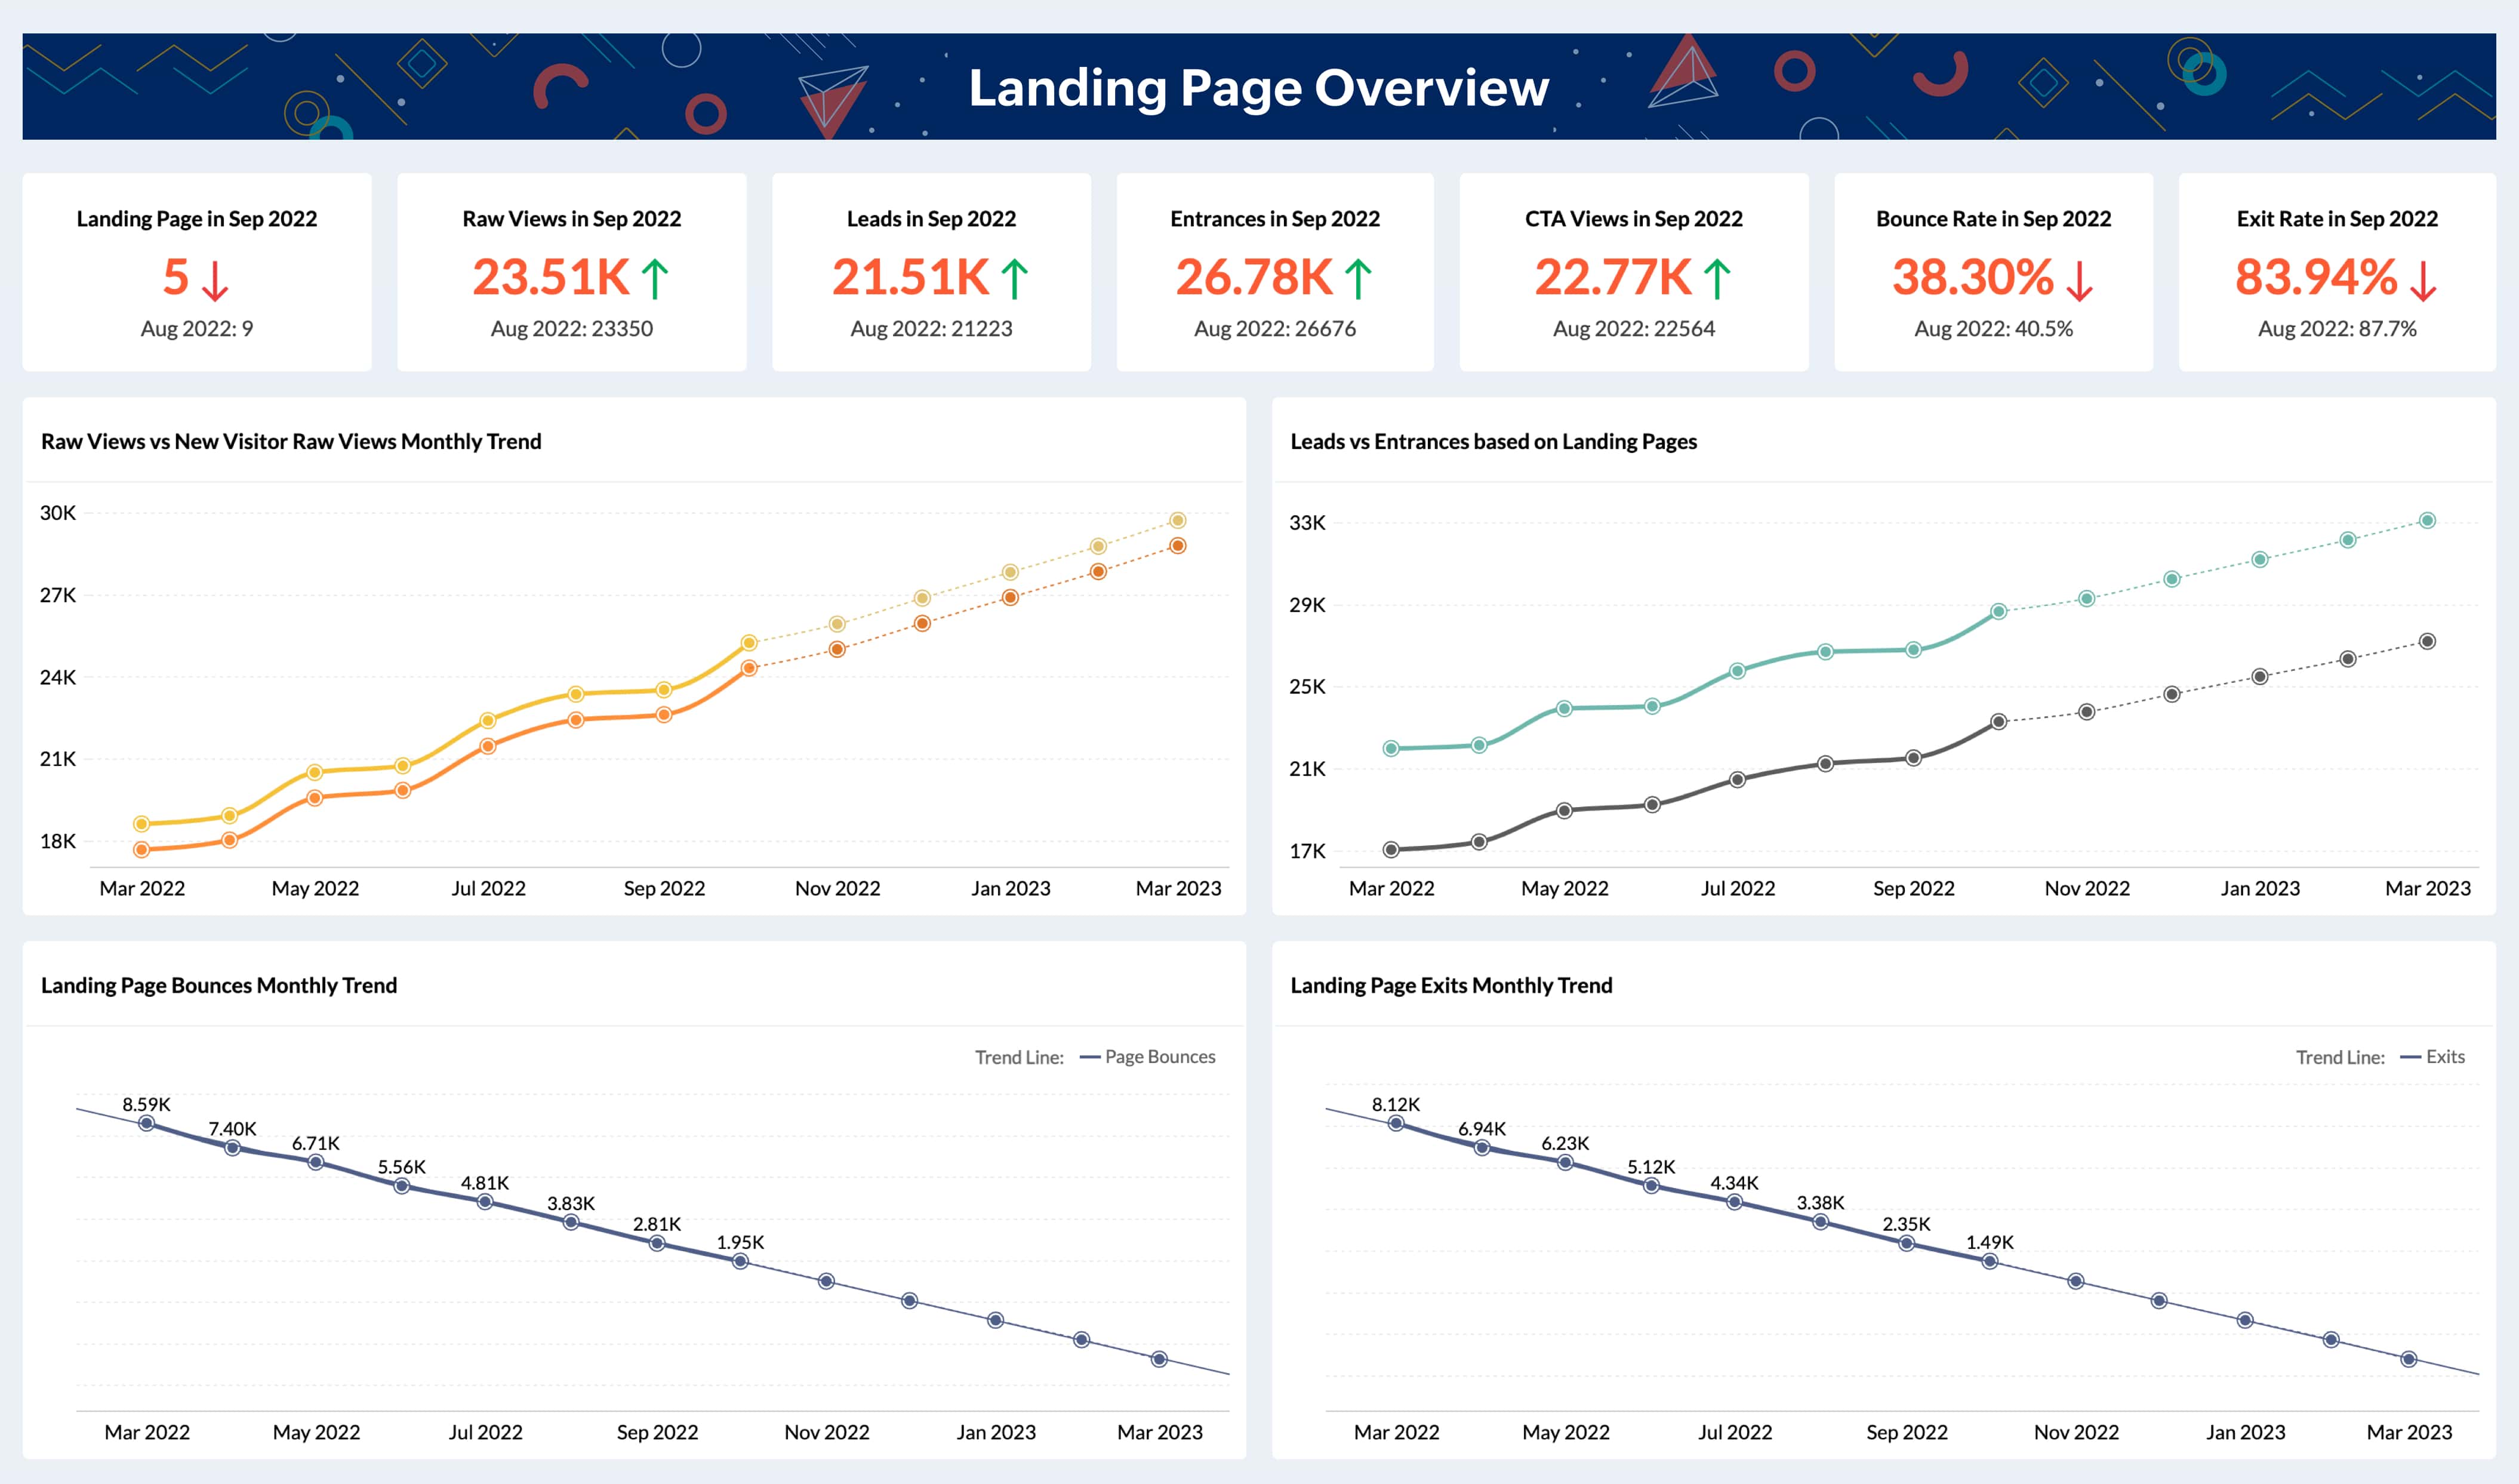2519x1484 pixels.
Task: Click the Mar 2022 teal entrances data point
Action: [x=1391, y=749]
